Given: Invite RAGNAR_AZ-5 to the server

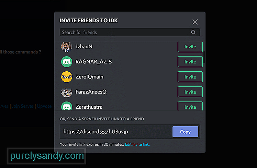Looking at the screenshot, I should (190, 62).
